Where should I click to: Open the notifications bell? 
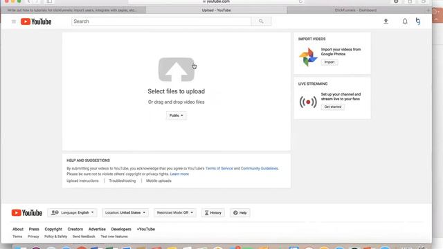(405, 21)
